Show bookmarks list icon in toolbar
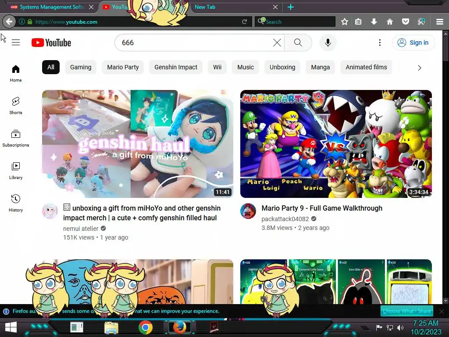Viewport: 449px width, 337px height. (x=358, y=22)
